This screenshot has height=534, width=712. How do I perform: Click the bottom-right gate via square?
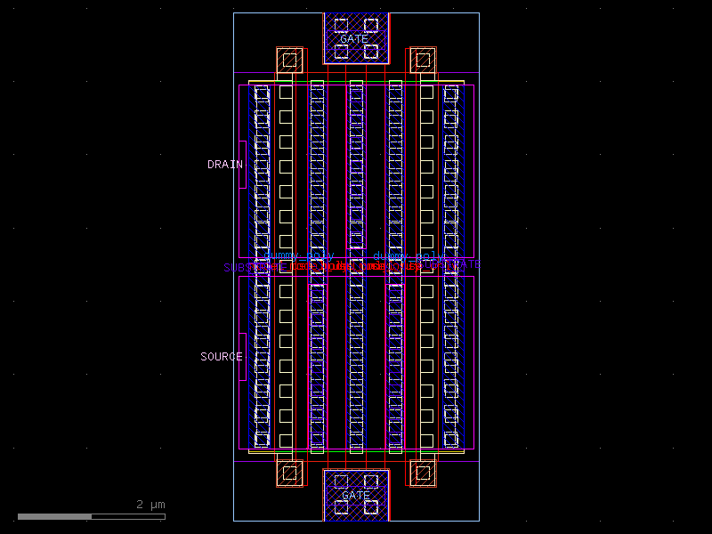tap(421, 472)
